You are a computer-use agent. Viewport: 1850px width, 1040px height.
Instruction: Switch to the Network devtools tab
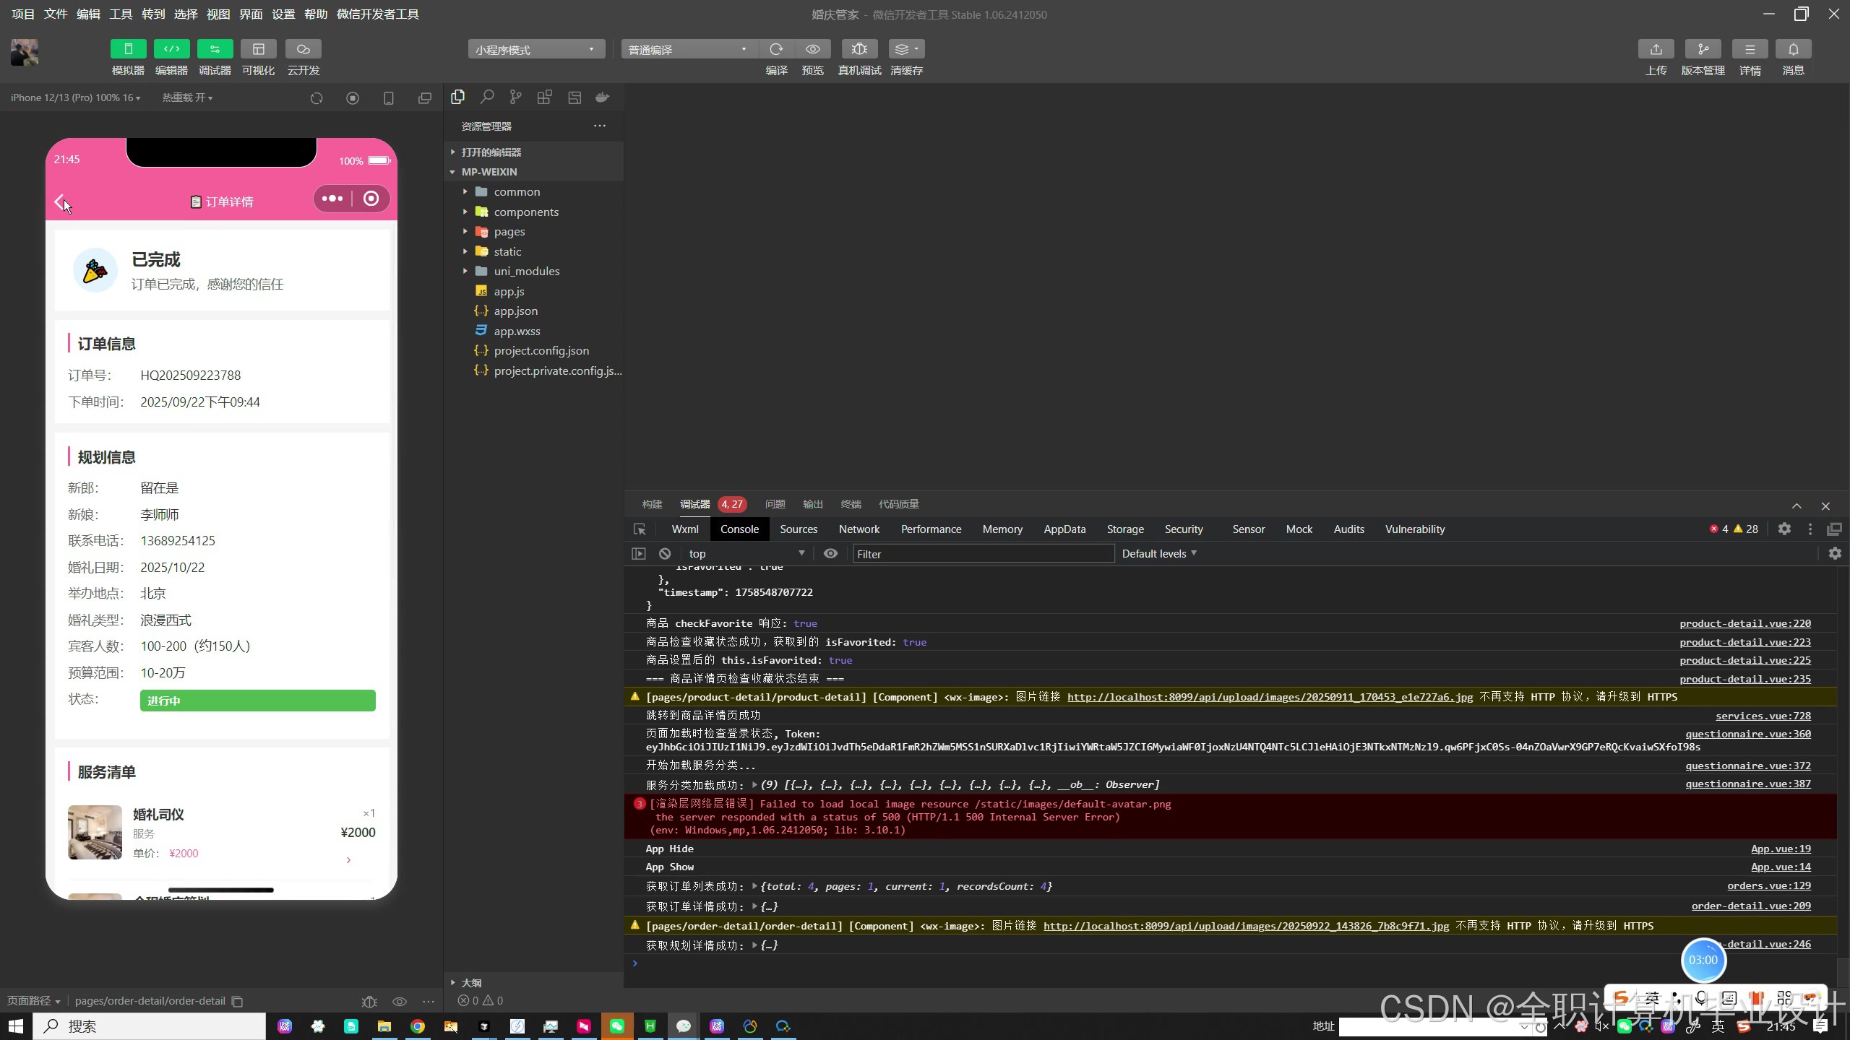point(859,529)
